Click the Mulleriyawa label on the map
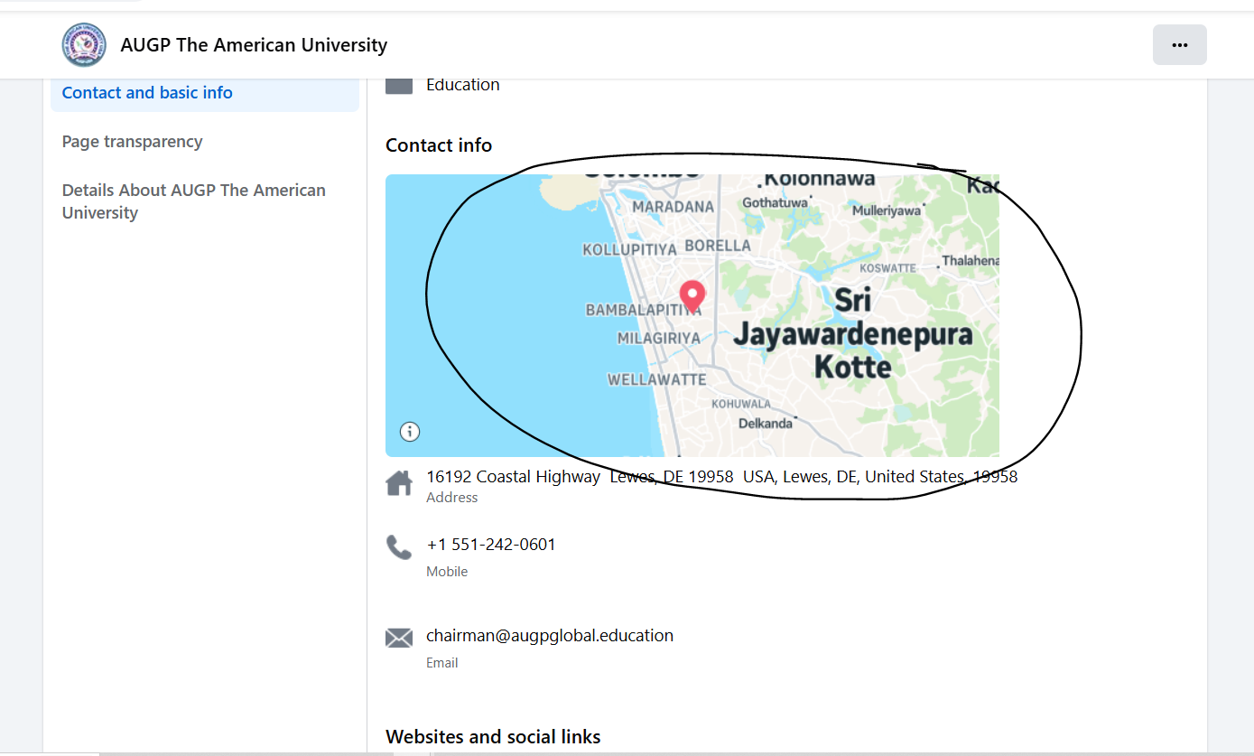 coord(887,210)
